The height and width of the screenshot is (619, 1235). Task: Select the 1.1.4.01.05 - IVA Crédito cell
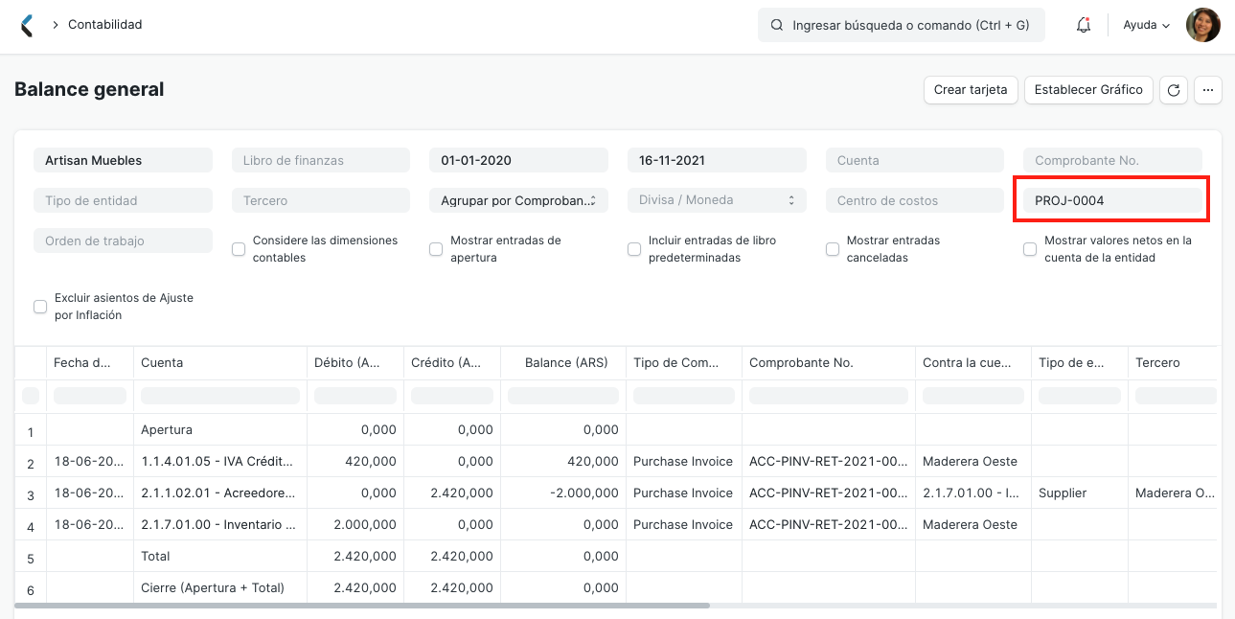pos(219,461)
